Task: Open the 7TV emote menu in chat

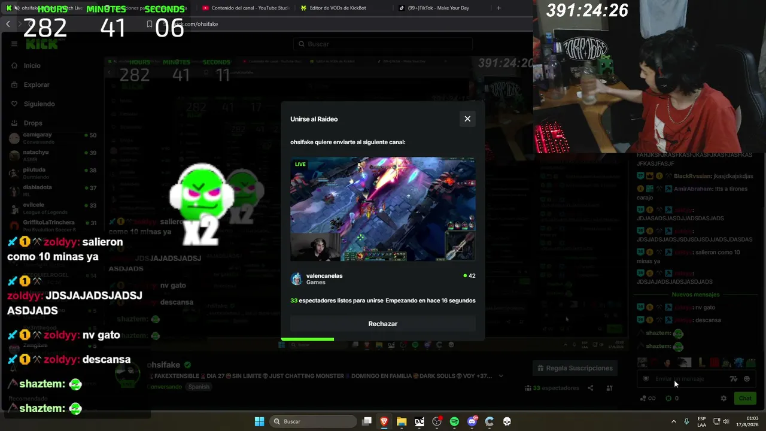Action: pyautogui.click(x=734, y=379)
